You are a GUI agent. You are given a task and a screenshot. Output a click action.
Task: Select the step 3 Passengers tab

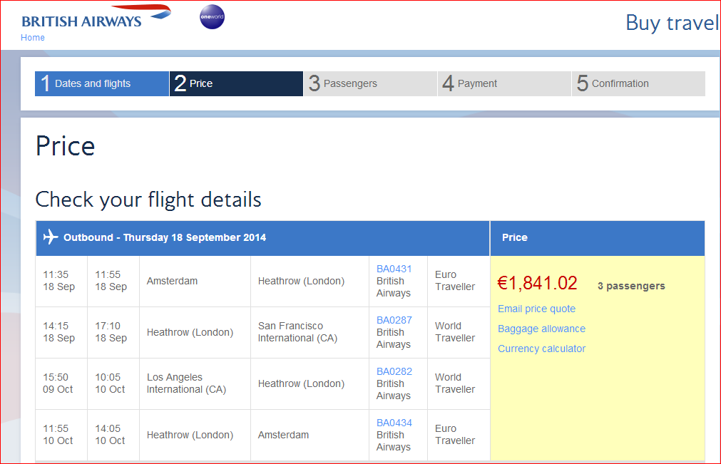[x=369, y=83]
